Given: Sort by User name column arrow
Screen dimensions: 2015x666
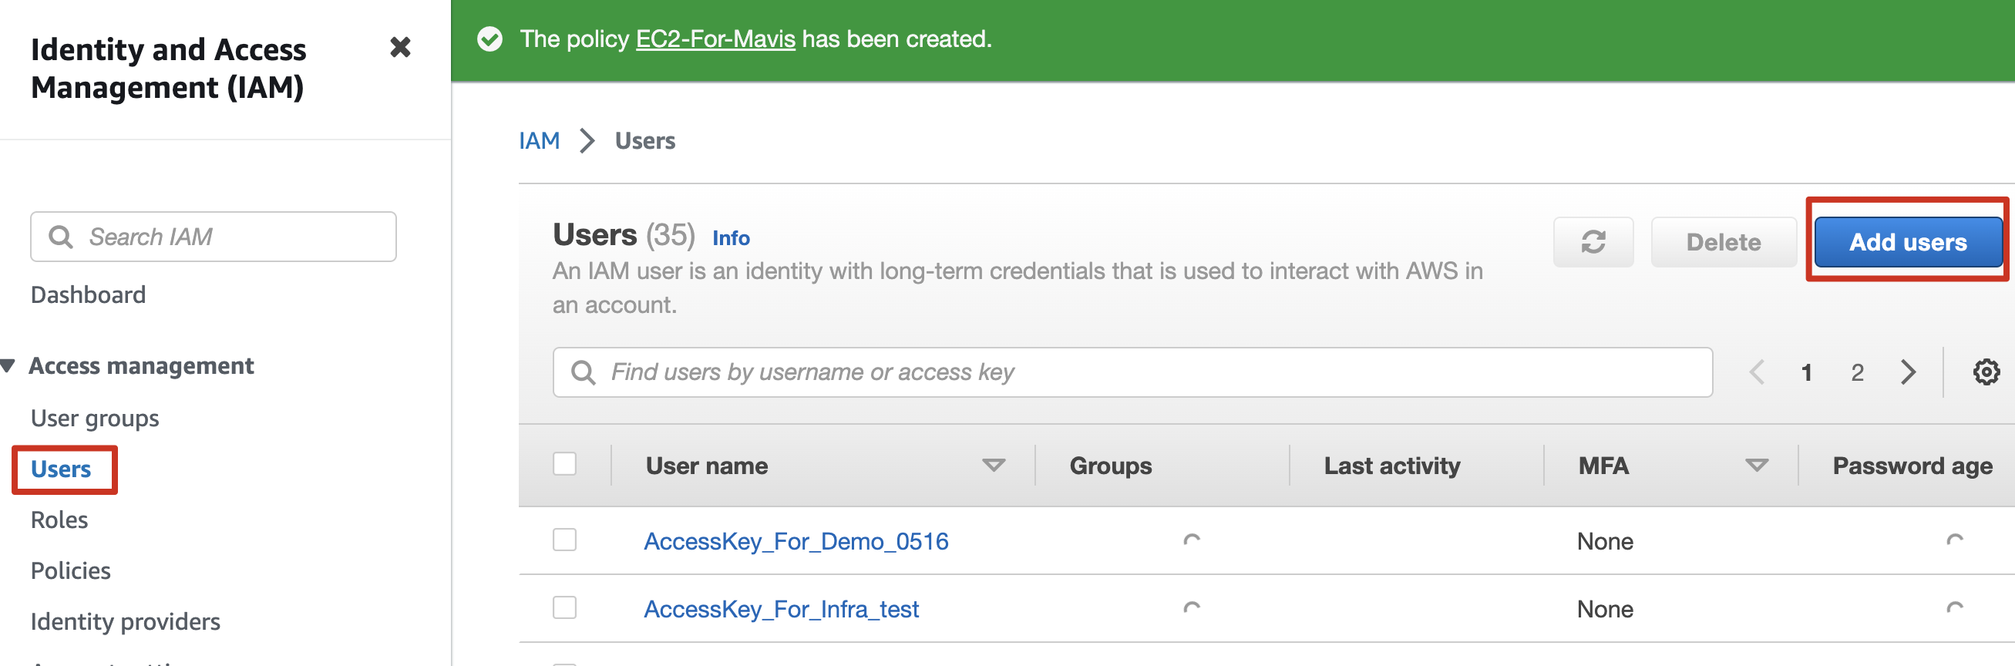Looking at the screenshot, I should [x=993, y=466].
